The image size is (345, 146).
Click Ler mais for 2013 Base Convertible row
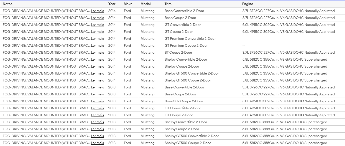click(x=98, y=87)
